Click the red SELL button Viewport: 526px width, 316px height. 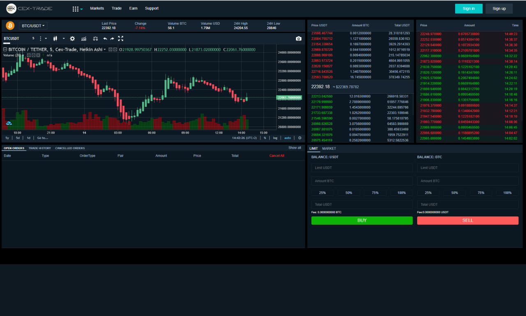468,220
